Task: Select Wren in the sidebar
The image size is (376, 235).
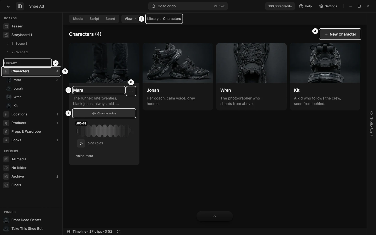Action: 31,97
